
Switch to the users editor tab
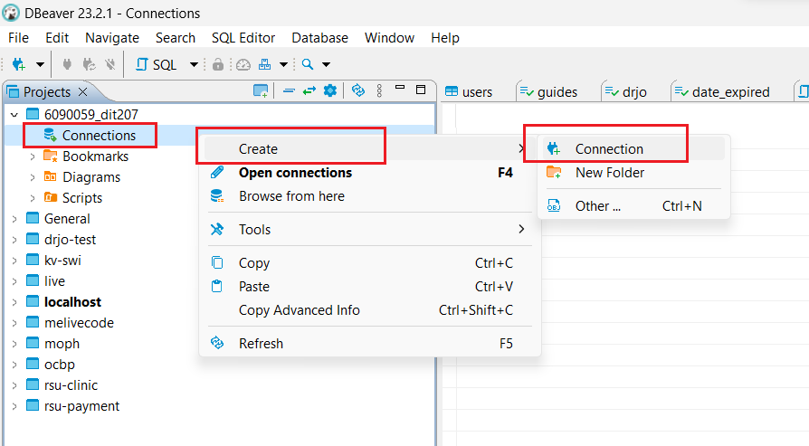469,91
